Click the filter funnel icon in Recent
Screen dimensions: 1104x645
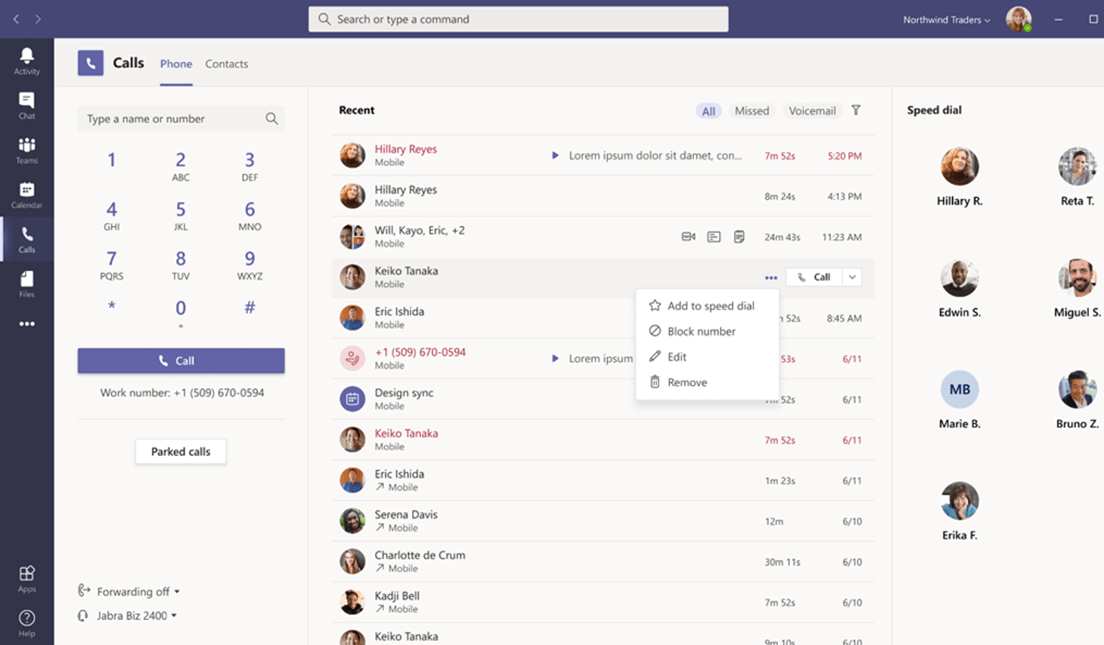(x=856, y=110)
